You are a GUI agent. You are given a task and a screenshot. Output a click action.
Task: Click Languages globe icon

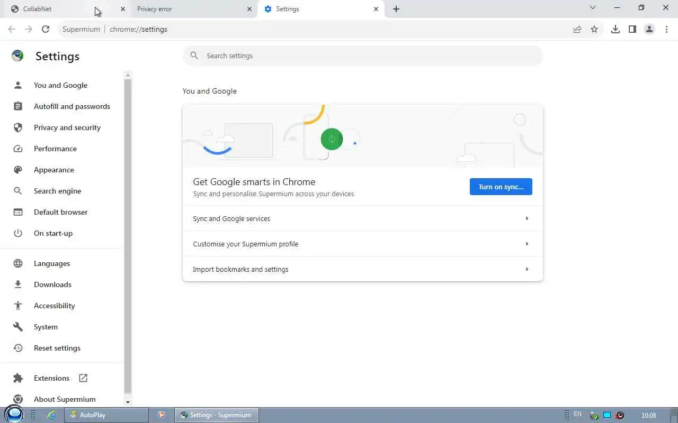pyautogui.click(x=18, y=263)
